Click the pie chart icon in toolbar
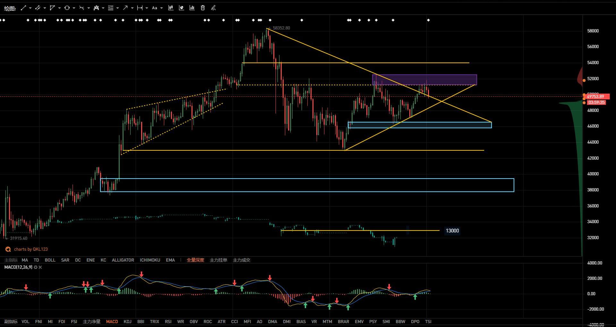This screenshot has height=327, width=616. 181,8
